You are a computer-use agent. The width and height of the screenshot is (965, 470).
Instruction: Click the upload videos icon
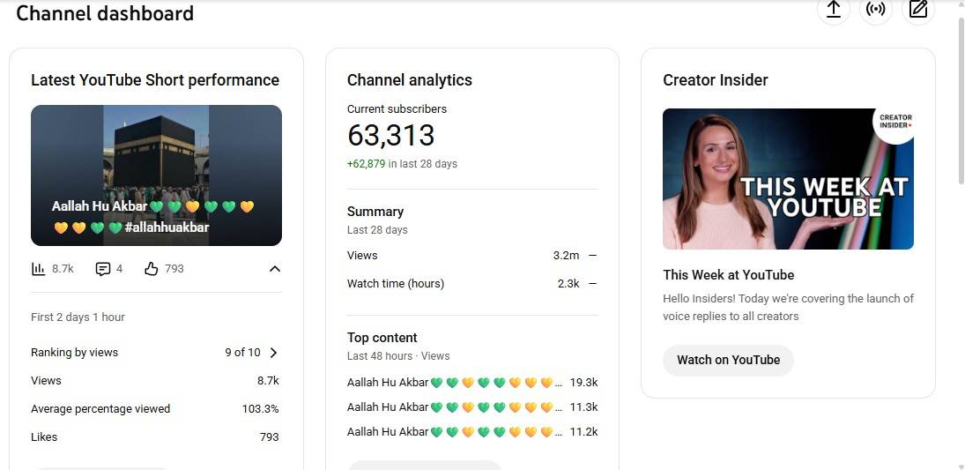coord(833,10)
